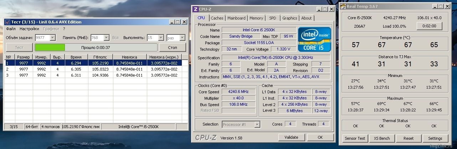The height and width of the screenshot is (149, 457).
Task: Open the Настройки menu in LinX
Action: pyautogui.click(x=29, y=29)
